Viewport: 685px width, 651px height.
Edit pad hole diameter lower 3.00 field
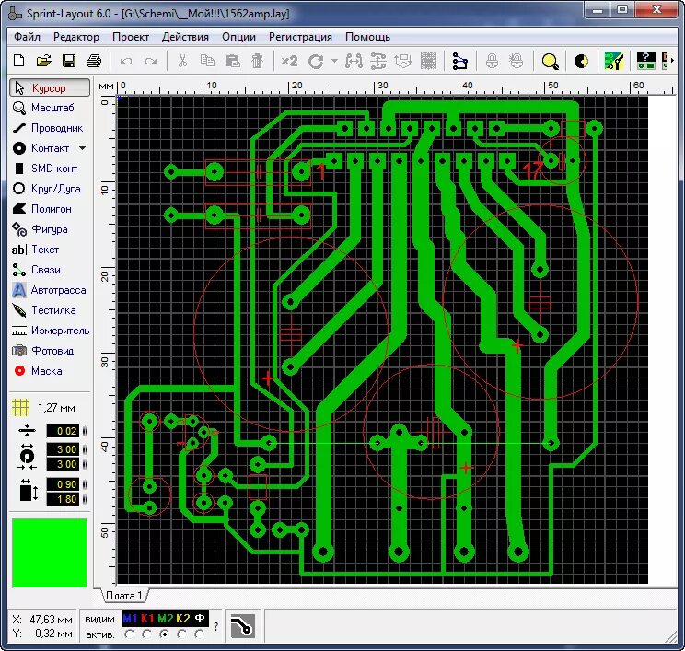(x=63, y=464)
